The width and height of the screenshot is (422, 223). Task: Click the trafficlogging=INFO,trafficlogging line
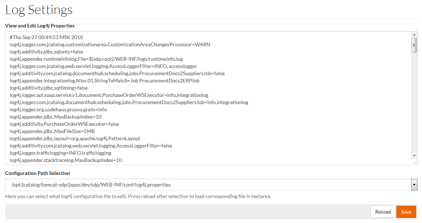tap(60, 153)
